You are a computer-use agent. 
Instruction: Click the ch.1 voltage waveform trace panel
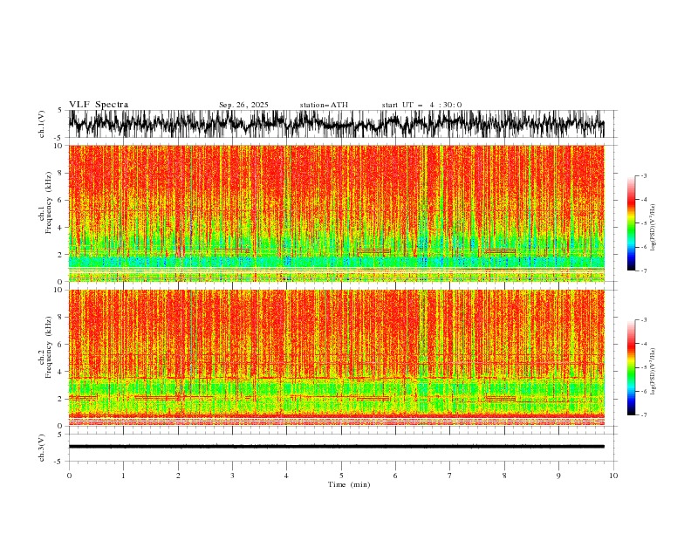[x=342, y=124]
